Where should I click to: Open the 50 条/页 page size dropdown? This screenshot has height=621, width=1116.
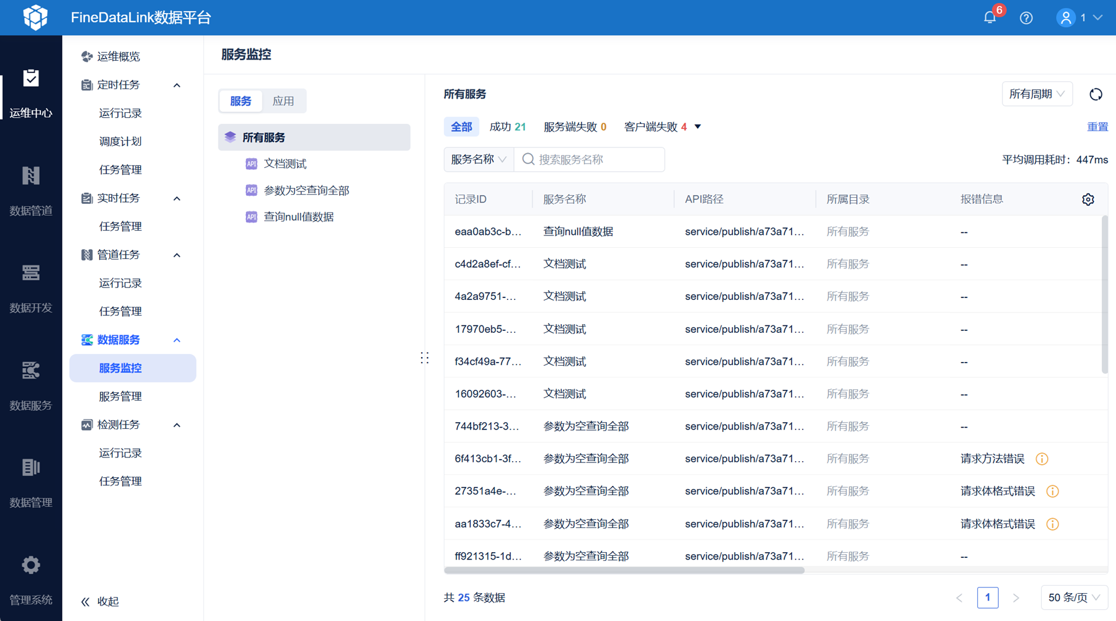click(1074, 597)
